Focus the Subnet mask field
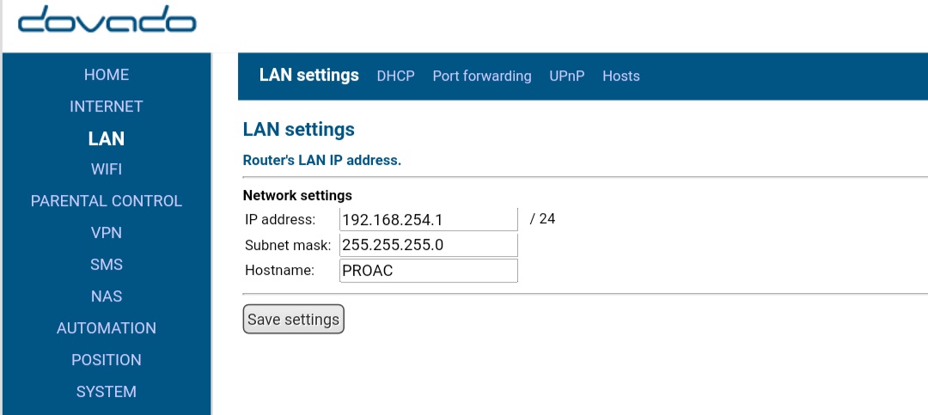 (429, 245)
